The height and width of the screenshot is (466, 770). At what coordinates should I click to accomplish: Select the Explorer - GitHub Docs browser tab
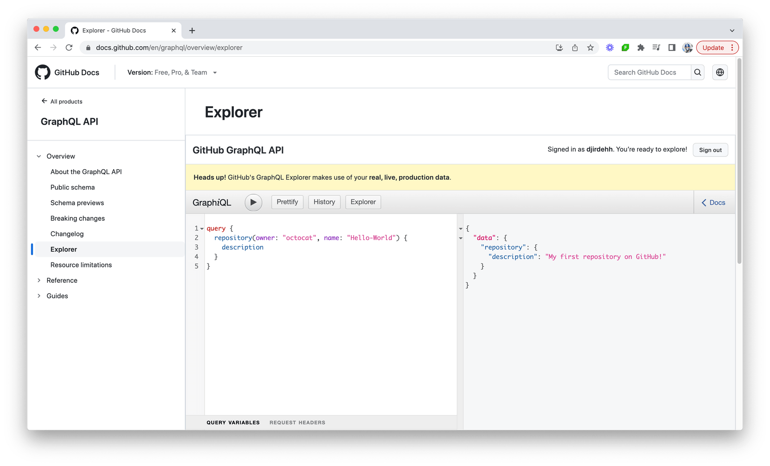[x=124, y=30]
